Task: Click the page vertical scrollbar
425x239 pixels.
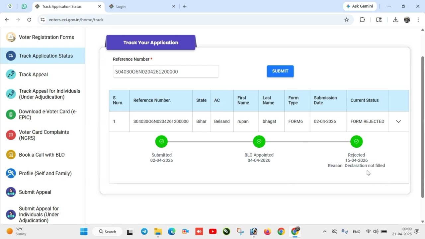Action: tap(422, 128)
